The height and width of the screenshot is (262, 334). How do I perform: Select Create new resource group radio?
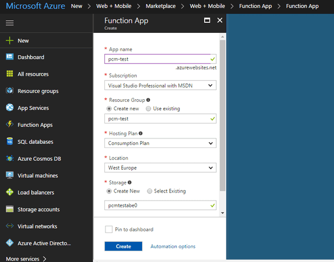pyautogui.click(x=109, y=109)
